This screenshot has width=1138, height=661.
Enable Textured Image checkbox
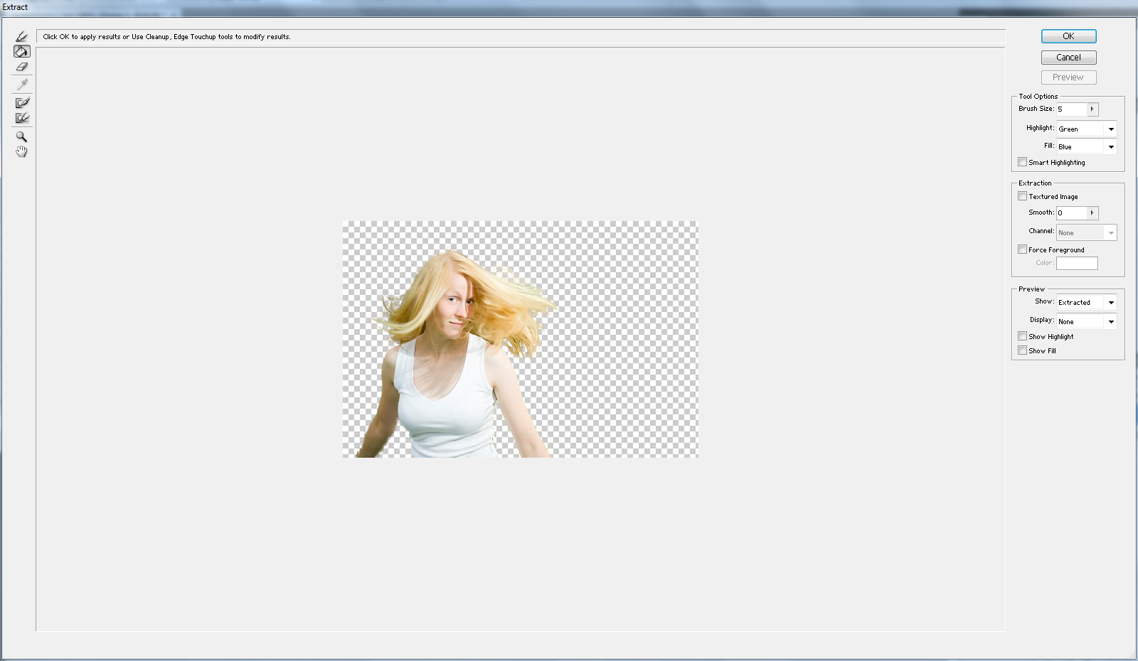1022,196
